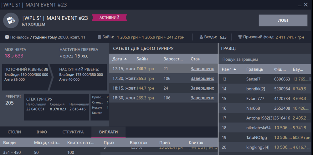Image resolution: width=313 pixels, height=155 pixels.
Task: Click the coin stack buy-in icon
Action: coord(100,37)
